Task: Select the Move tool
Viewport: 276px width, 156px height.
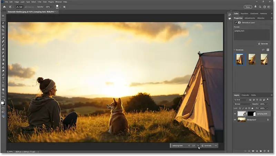Action: click(x=3, y=15)
